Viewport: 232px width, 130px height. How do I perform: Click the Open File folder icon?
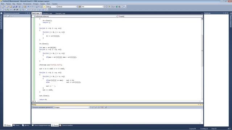click(x=11, y=6)
